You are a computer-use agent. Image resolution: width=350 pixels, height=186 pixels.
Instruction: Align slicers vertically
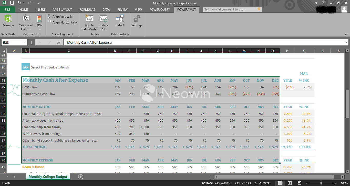point(60,17)
